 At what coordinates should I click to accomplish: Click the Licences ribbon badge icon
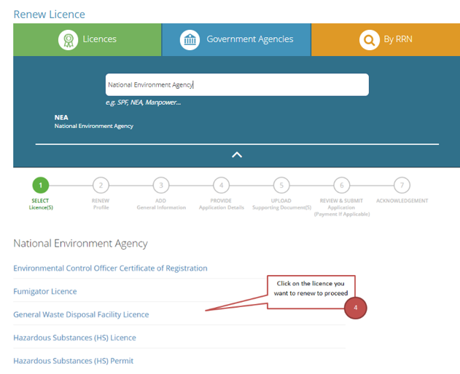click(x=68, y=39)
